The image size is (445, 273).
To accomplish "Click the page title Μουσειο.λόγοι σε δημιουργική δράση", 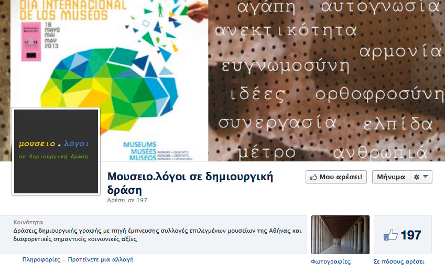I will pyautogui.click(x=190, y=183).
